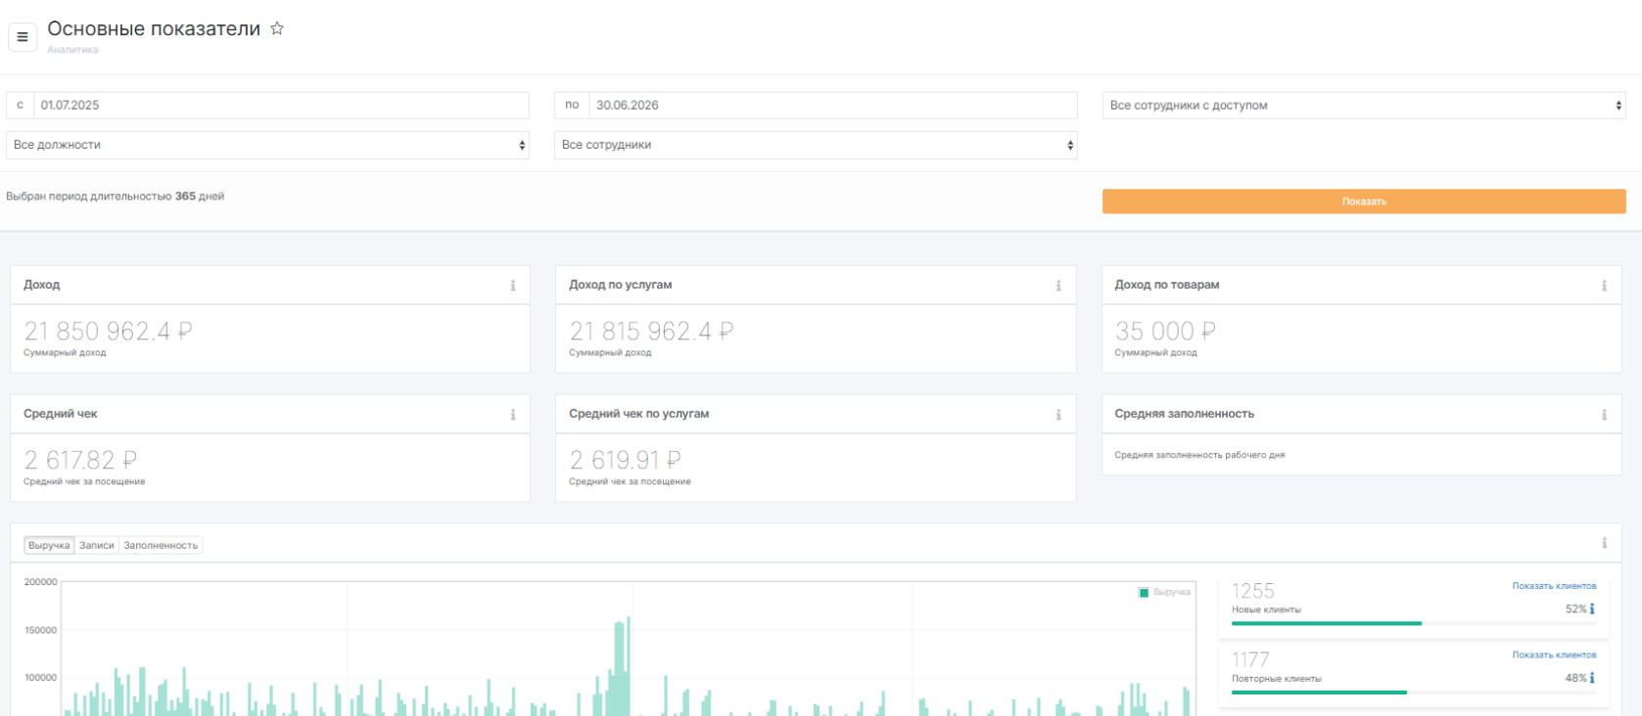
Task: Switch chart to the Выручка tab
Action: point(49,545)
